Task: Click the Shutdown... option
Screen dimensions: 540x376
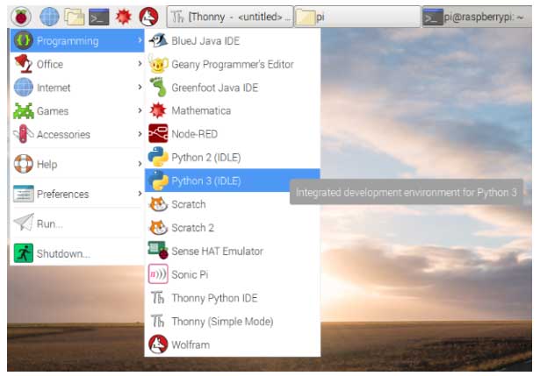Action: (62, 253)
